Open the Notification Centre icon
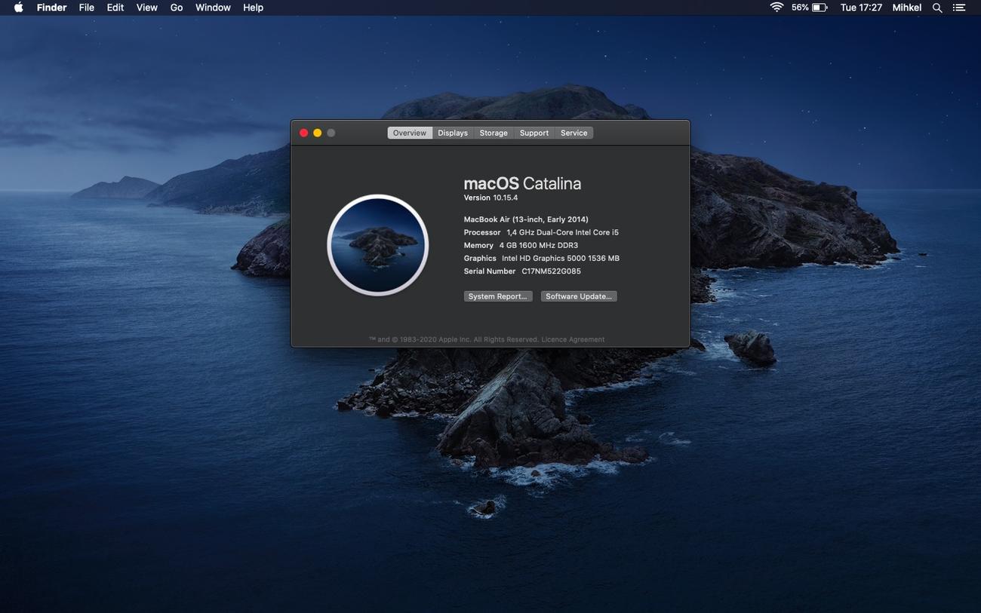Screen dimensions: 981x613 959,8
